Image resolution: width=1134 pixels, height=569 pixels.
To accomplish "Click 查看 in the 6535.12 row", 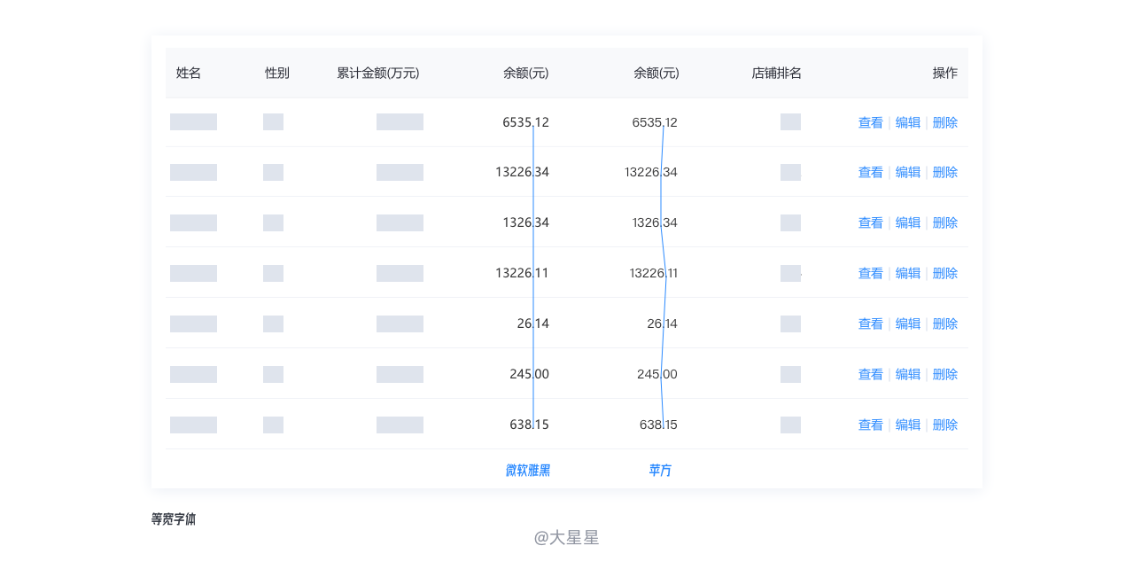I will point(870,122).
